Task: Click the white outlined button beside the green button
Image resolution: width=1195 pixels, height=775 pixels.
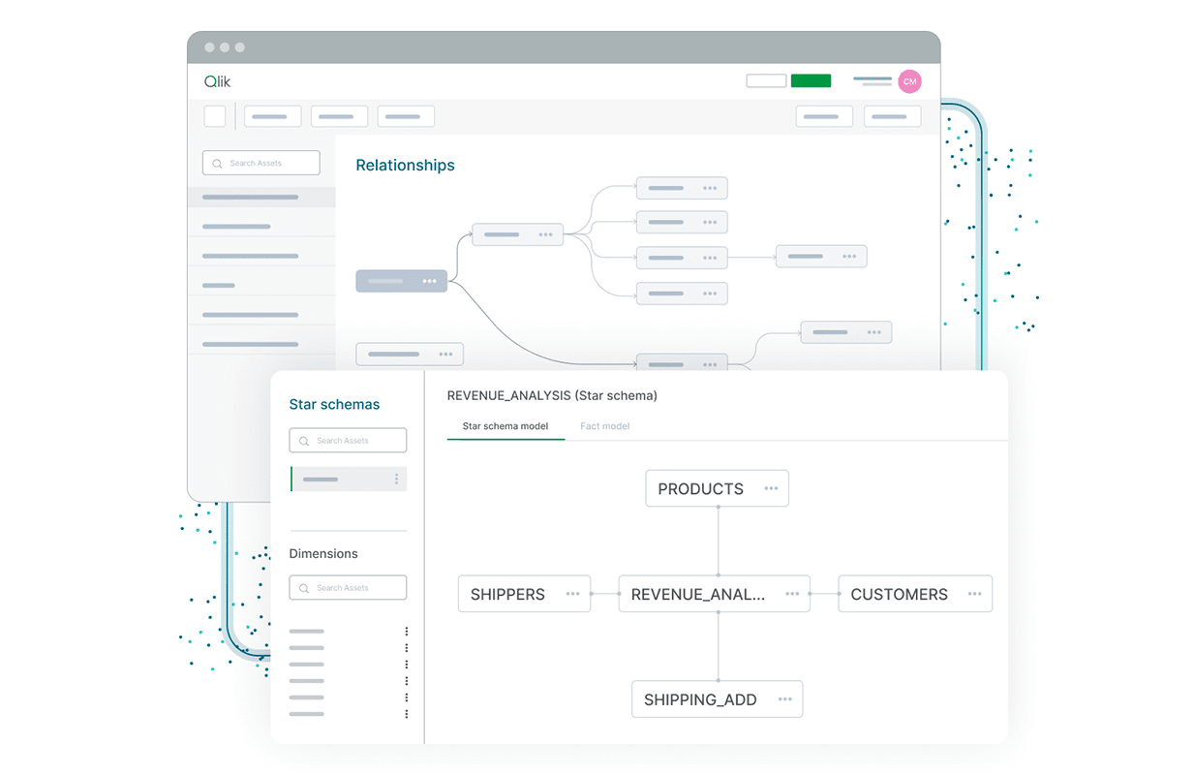Action: point(766,81)
